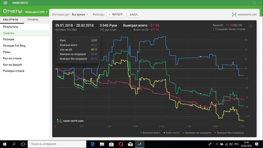Screen dimensions: 263x148
Task: Click the Hand2Note.com logo link
Action: 244,15
